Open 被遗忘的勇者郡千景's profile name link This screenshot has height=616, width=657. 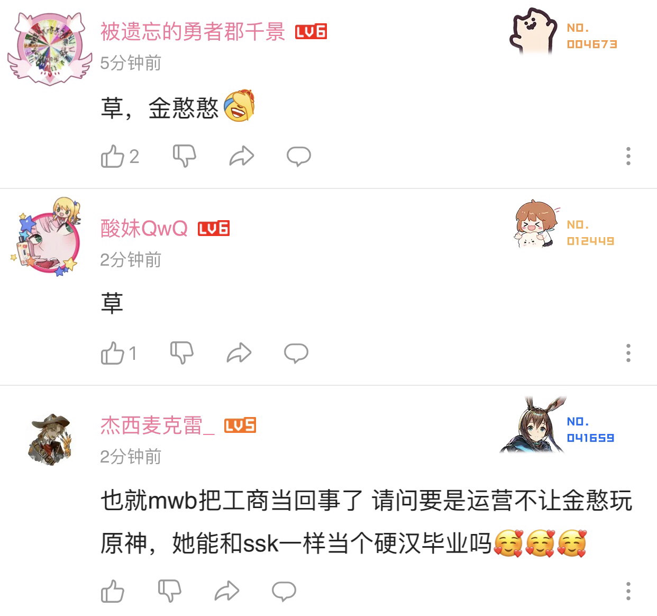pos(193,32)
